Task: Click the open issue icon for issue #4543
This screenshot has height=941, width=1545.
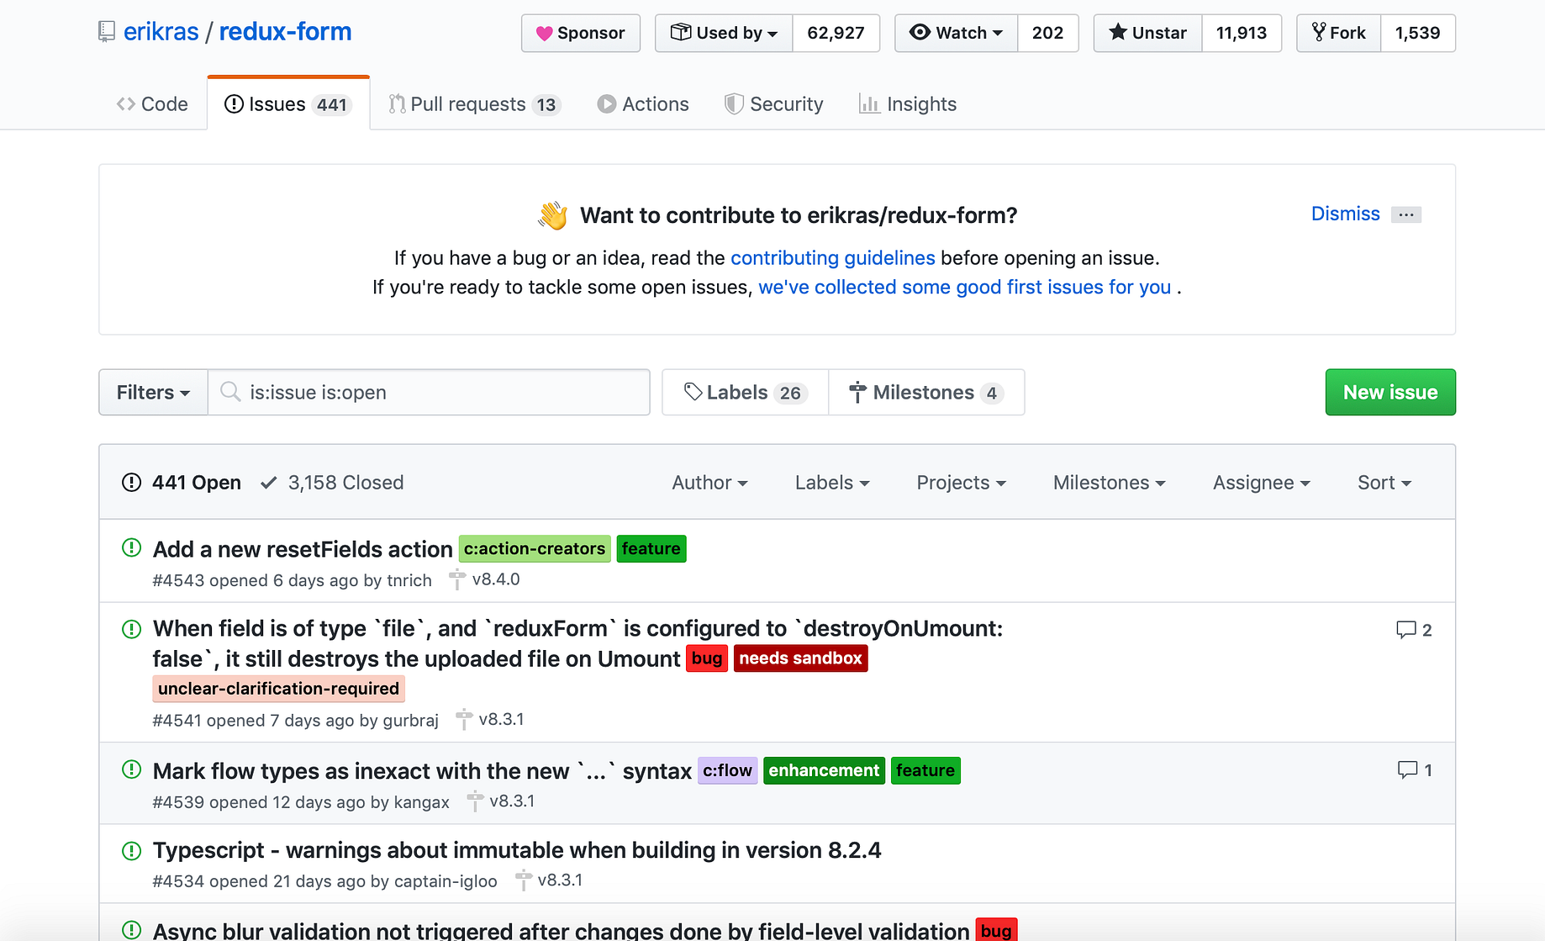Action: (x=132, y=548)
